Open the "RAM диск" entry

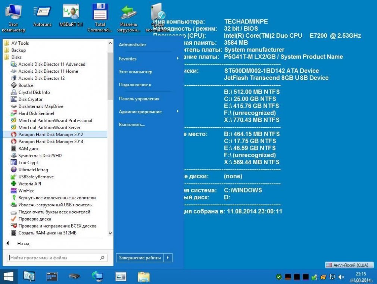[28, 149]
